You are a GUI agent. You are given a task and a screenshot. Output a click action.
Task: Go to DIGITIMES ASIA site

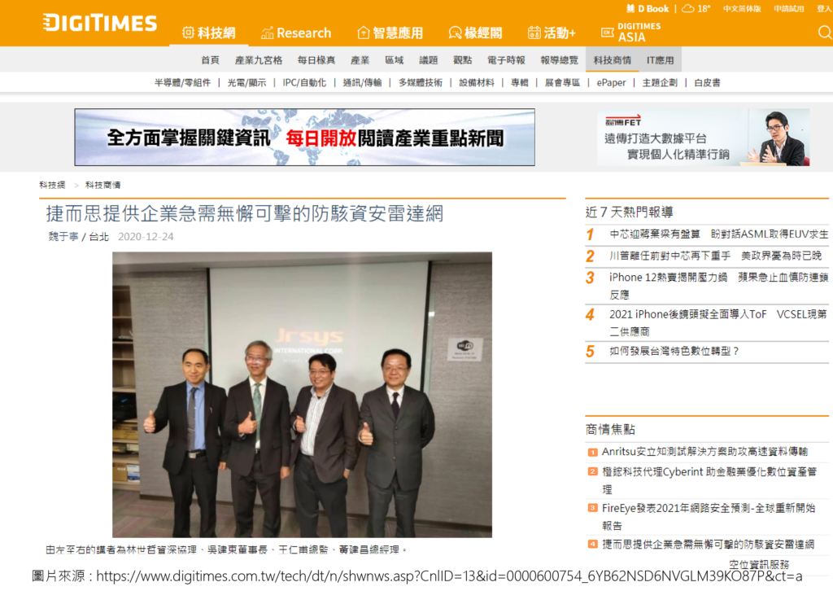tap(631, 33)
